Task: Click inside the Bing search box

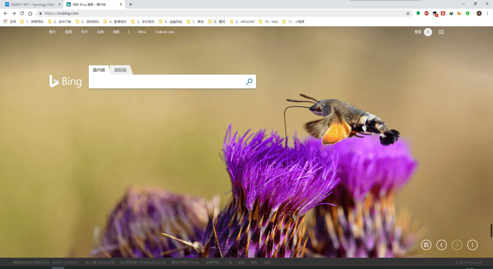Action: click(x=167, y=82)
